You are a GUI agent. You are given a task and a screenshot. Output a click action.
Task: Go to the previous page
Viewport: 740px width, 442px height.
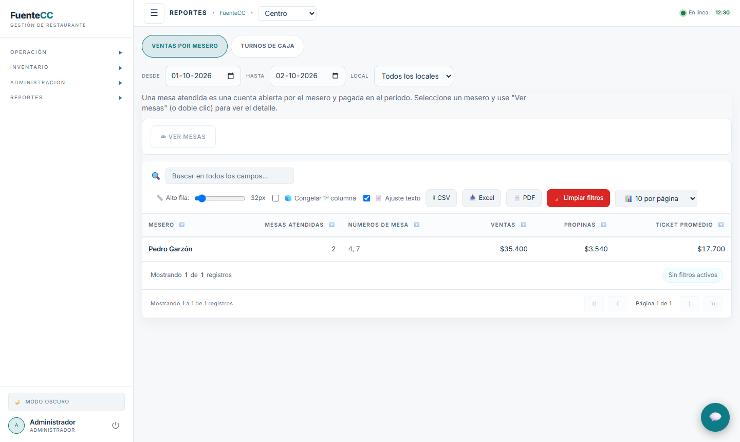pos(618,304)
